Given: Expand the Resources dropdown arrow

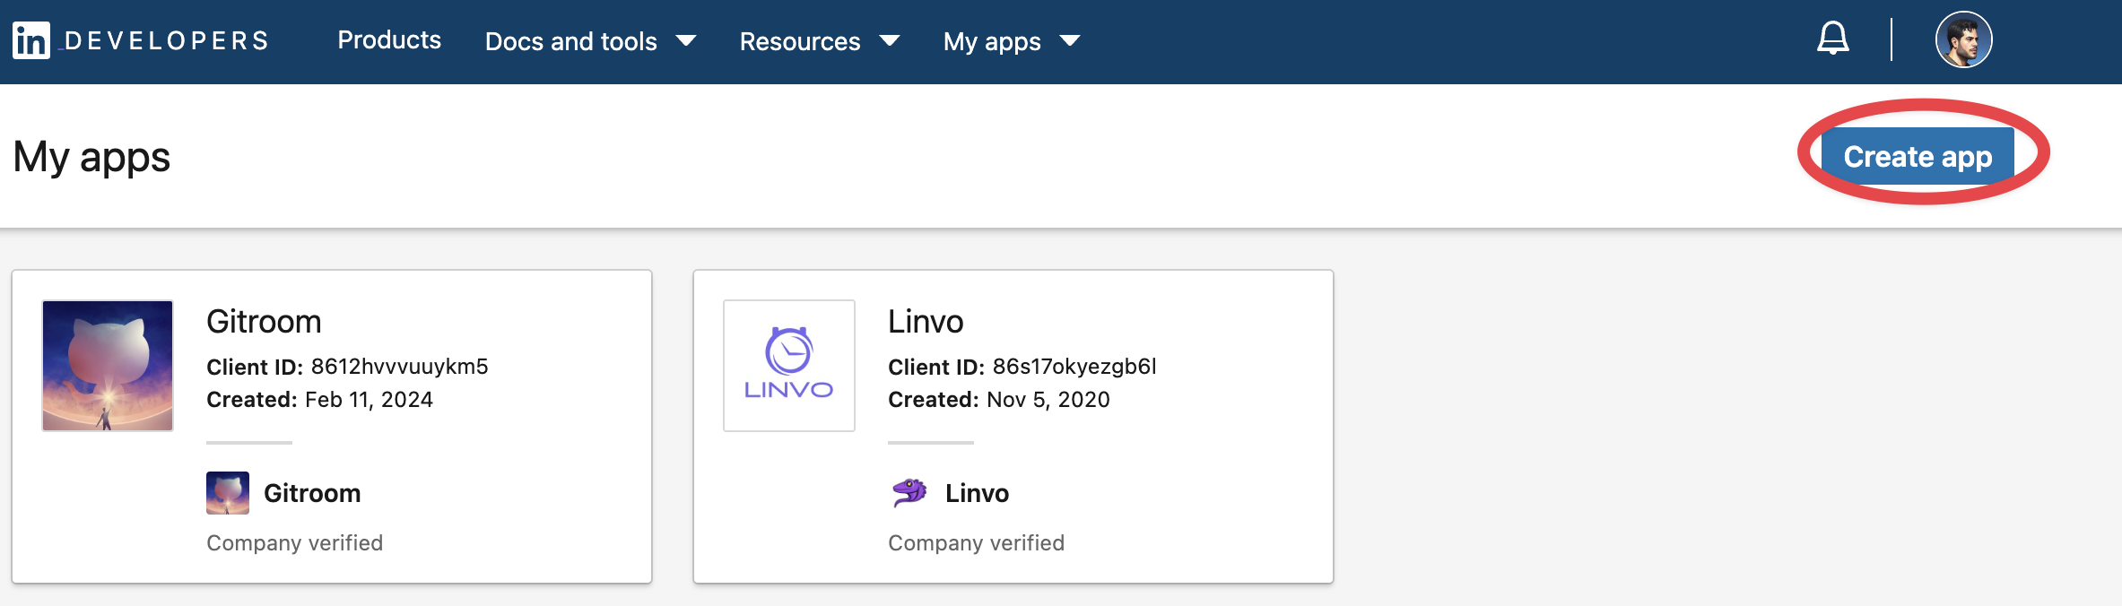Looking at the screenshot, I should pyautogui.click(x=890, y=41).
